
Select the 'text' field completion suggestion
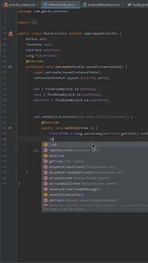click(x=95, y=145)
